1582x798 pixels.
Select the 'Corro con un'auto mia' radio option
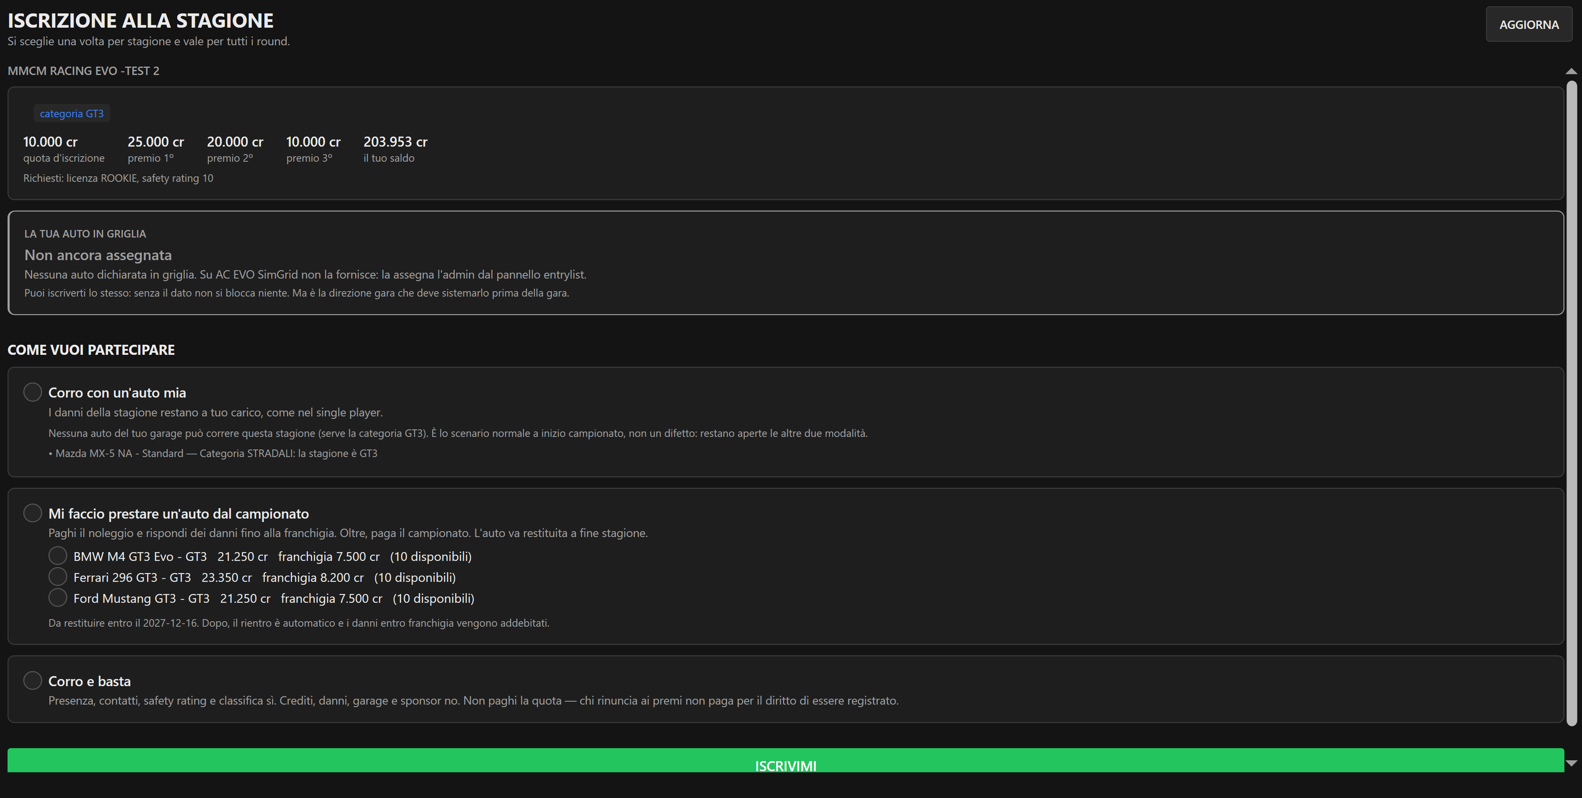(33, 392)
